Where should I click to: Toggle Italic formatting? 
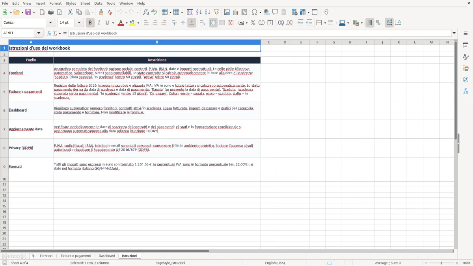point(99,23)
